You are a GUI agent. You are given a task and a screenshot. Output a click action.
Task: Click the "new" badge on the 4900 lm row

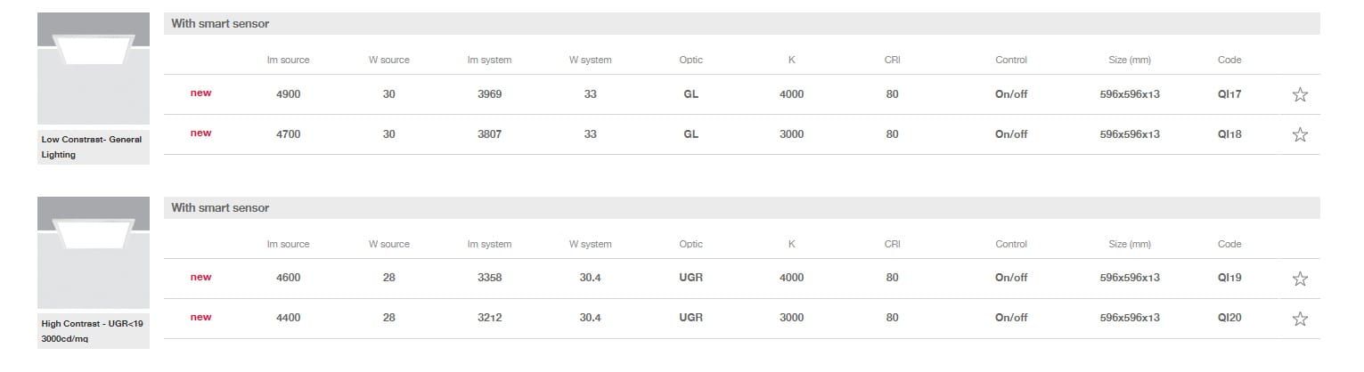[x=200, y=93]
